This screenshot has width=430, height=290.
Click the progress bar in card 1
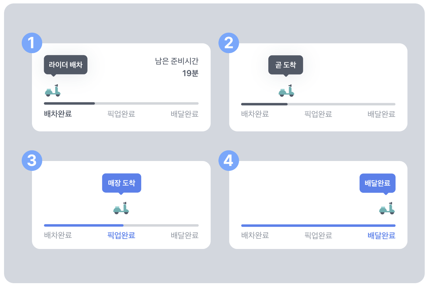[121, 104]
